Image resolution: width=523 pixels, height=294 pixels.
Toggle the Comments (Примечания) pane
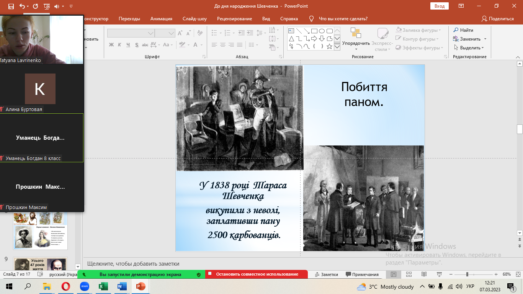pyautogui.click(x=362, y=274)
